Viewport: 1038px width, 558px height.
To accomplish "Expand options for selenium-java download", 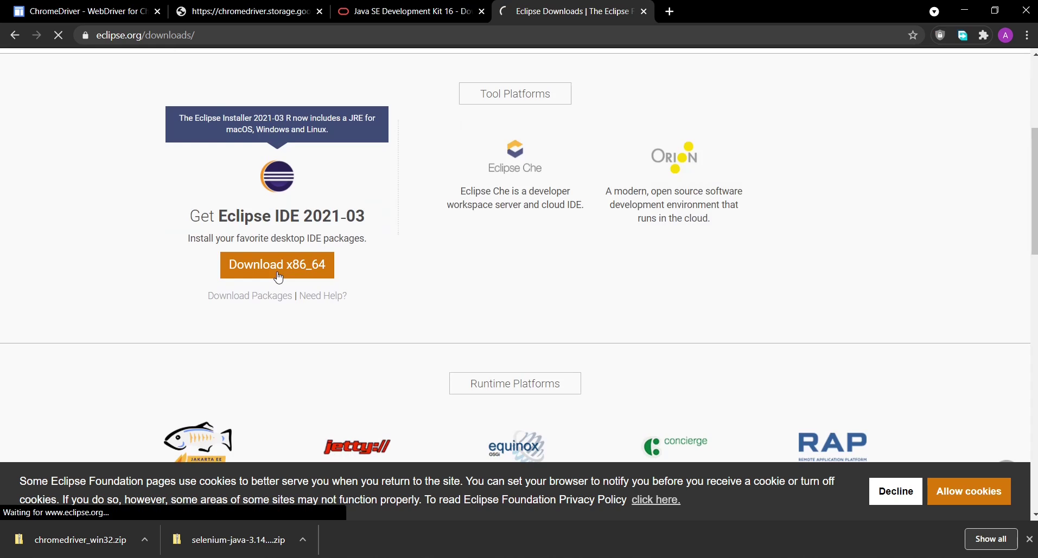I will [303, 540].
